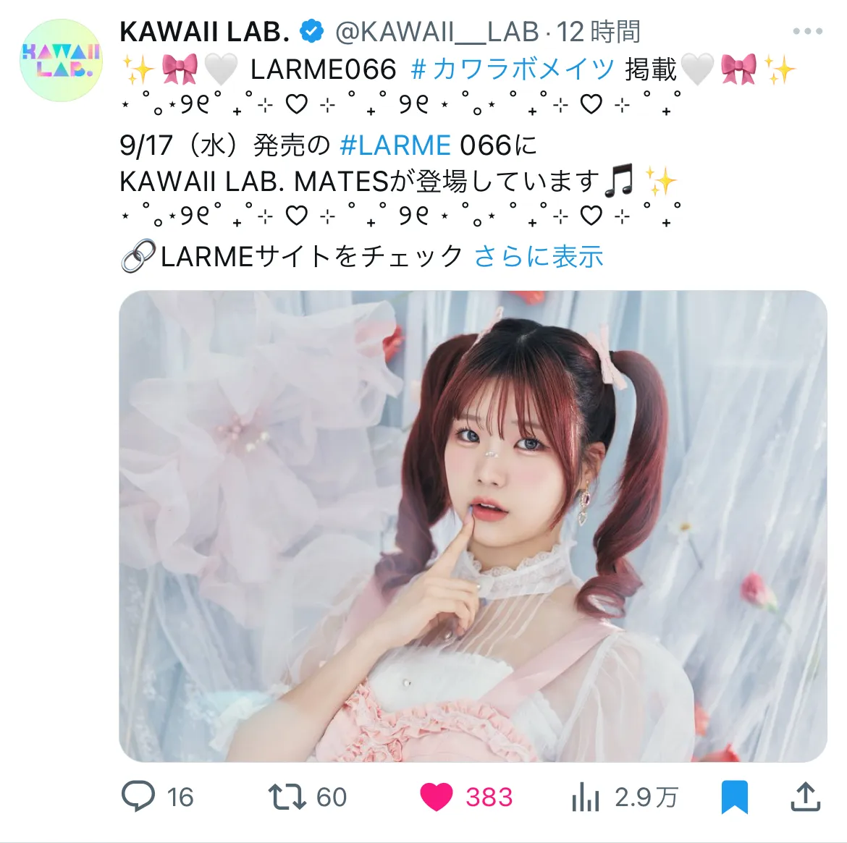Click the view count 2.9万
This screenshot has height=843, width=847.
click(x=646, y=797)
